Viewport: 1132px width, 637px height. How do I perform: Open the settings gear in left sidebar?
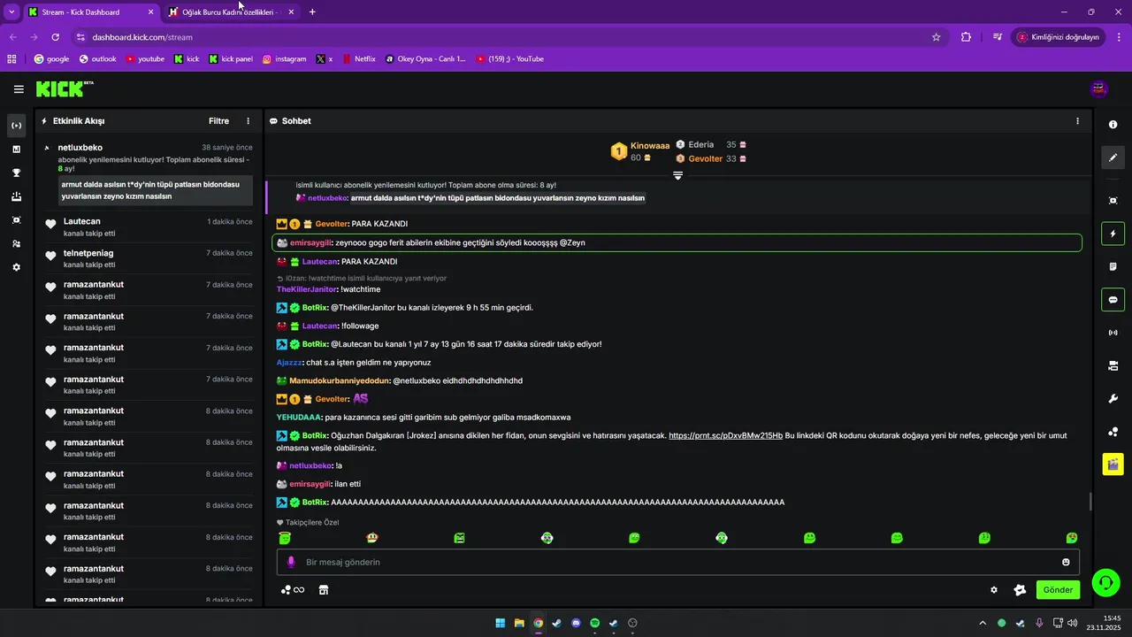tap(16, 267)
